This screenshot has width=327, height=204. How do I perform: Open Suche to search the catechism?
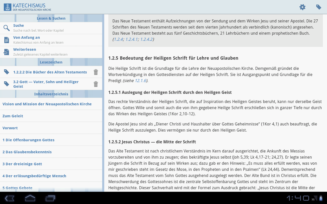point(51,28)
